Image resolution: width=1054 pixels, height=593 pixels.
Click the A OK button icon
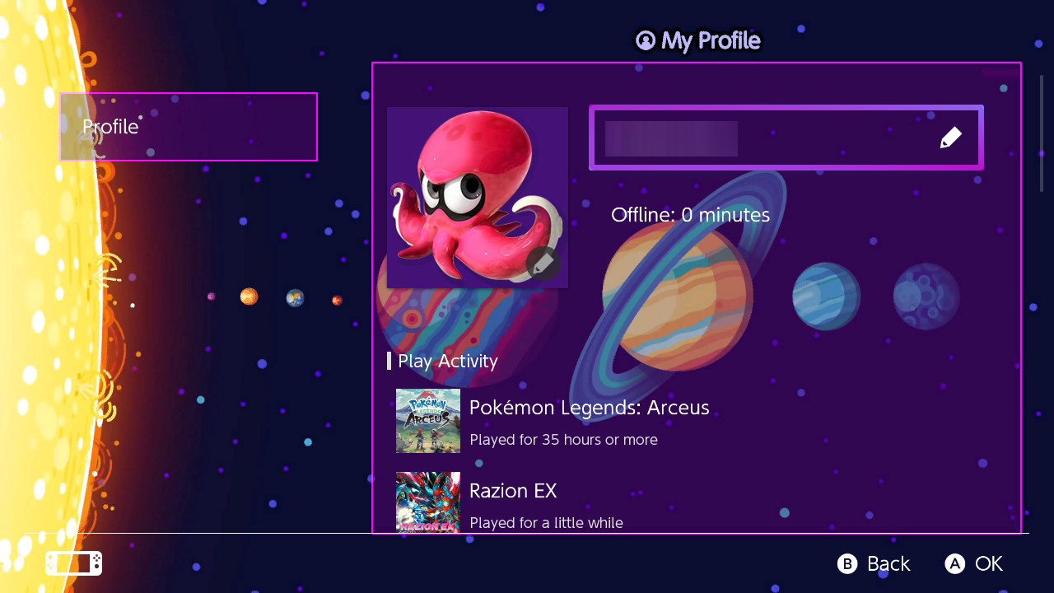click(954, 563)
